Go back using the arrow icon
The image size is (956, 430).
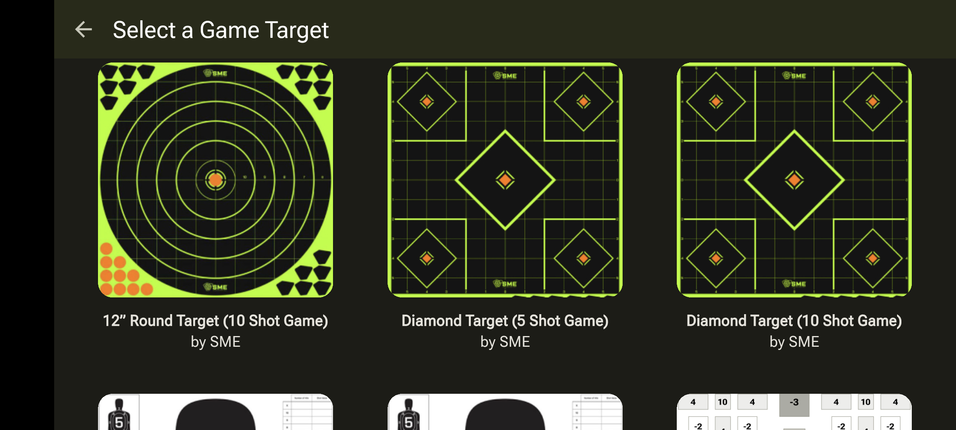coord(83,30)
